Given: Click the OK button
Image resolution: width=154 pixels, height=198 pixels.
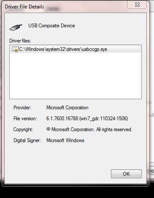Looking at the screenshot, I should click(x=126, y=174).
